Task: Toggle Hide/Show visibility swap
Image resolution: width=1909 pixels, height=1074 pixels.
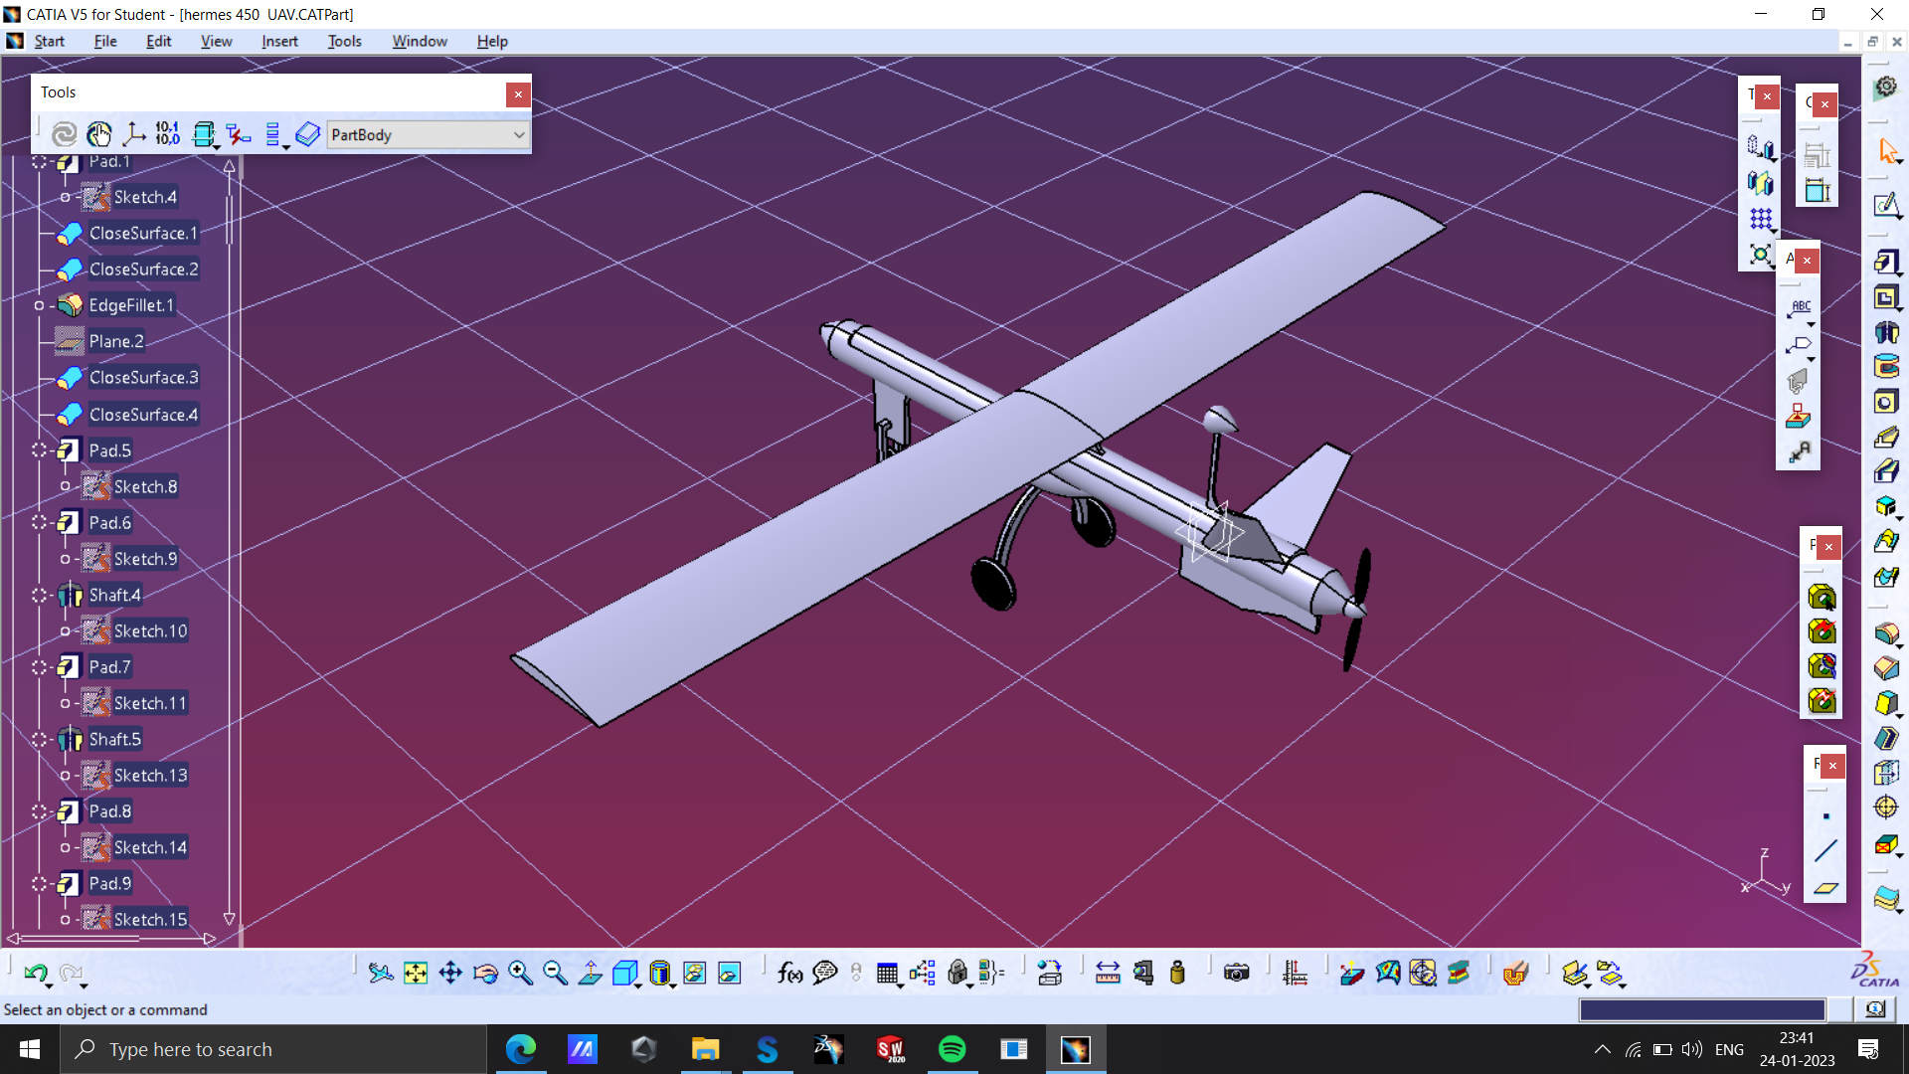Action: click(x=696, y=973)
